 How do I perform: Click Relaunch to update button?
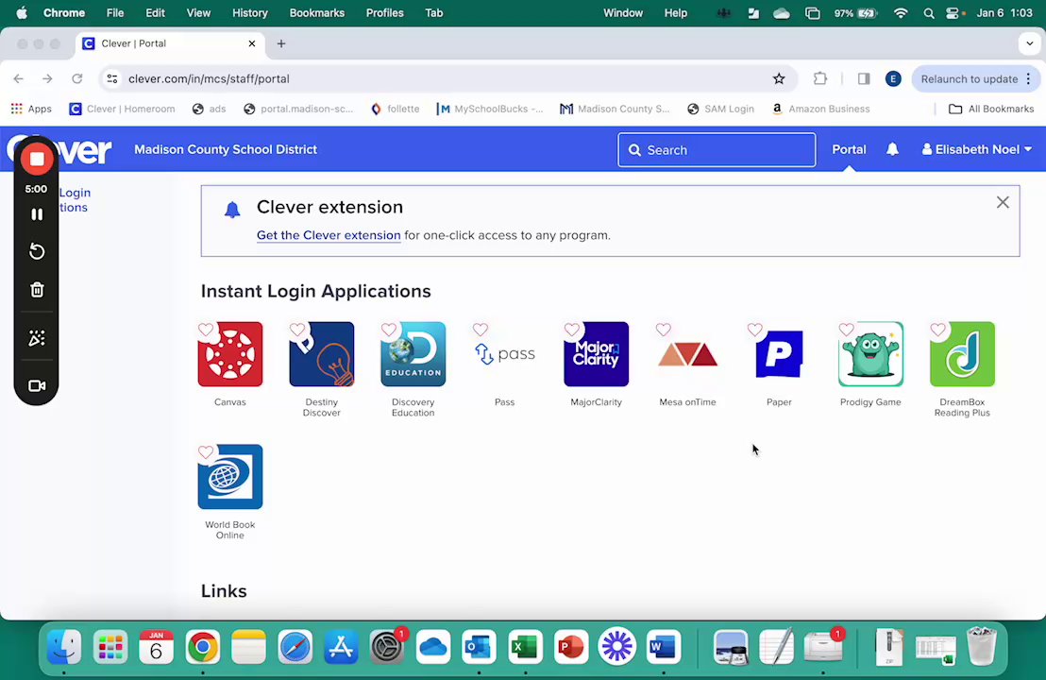[x=969, y=78]
